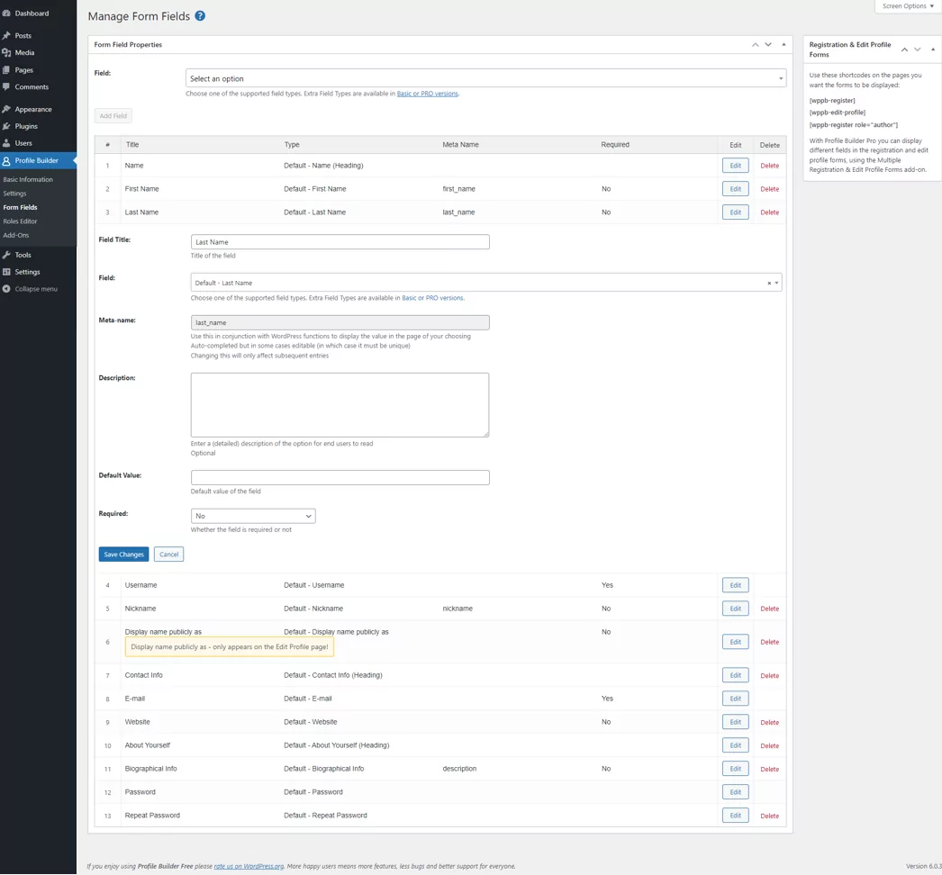Image resolution: width=942 pixels, height=875 pixels.
Task: Collapse Registration & Edit Profile Forms panel
Action: 932,50
